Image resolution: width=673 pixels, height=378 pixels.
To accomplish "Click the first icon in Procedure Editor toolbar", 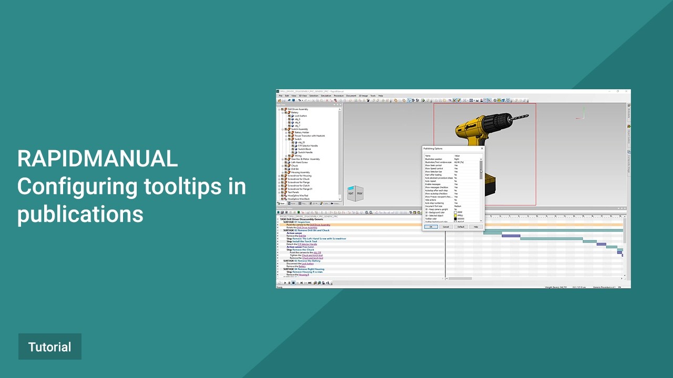I will pyautogui.click(x=278, y=213).
